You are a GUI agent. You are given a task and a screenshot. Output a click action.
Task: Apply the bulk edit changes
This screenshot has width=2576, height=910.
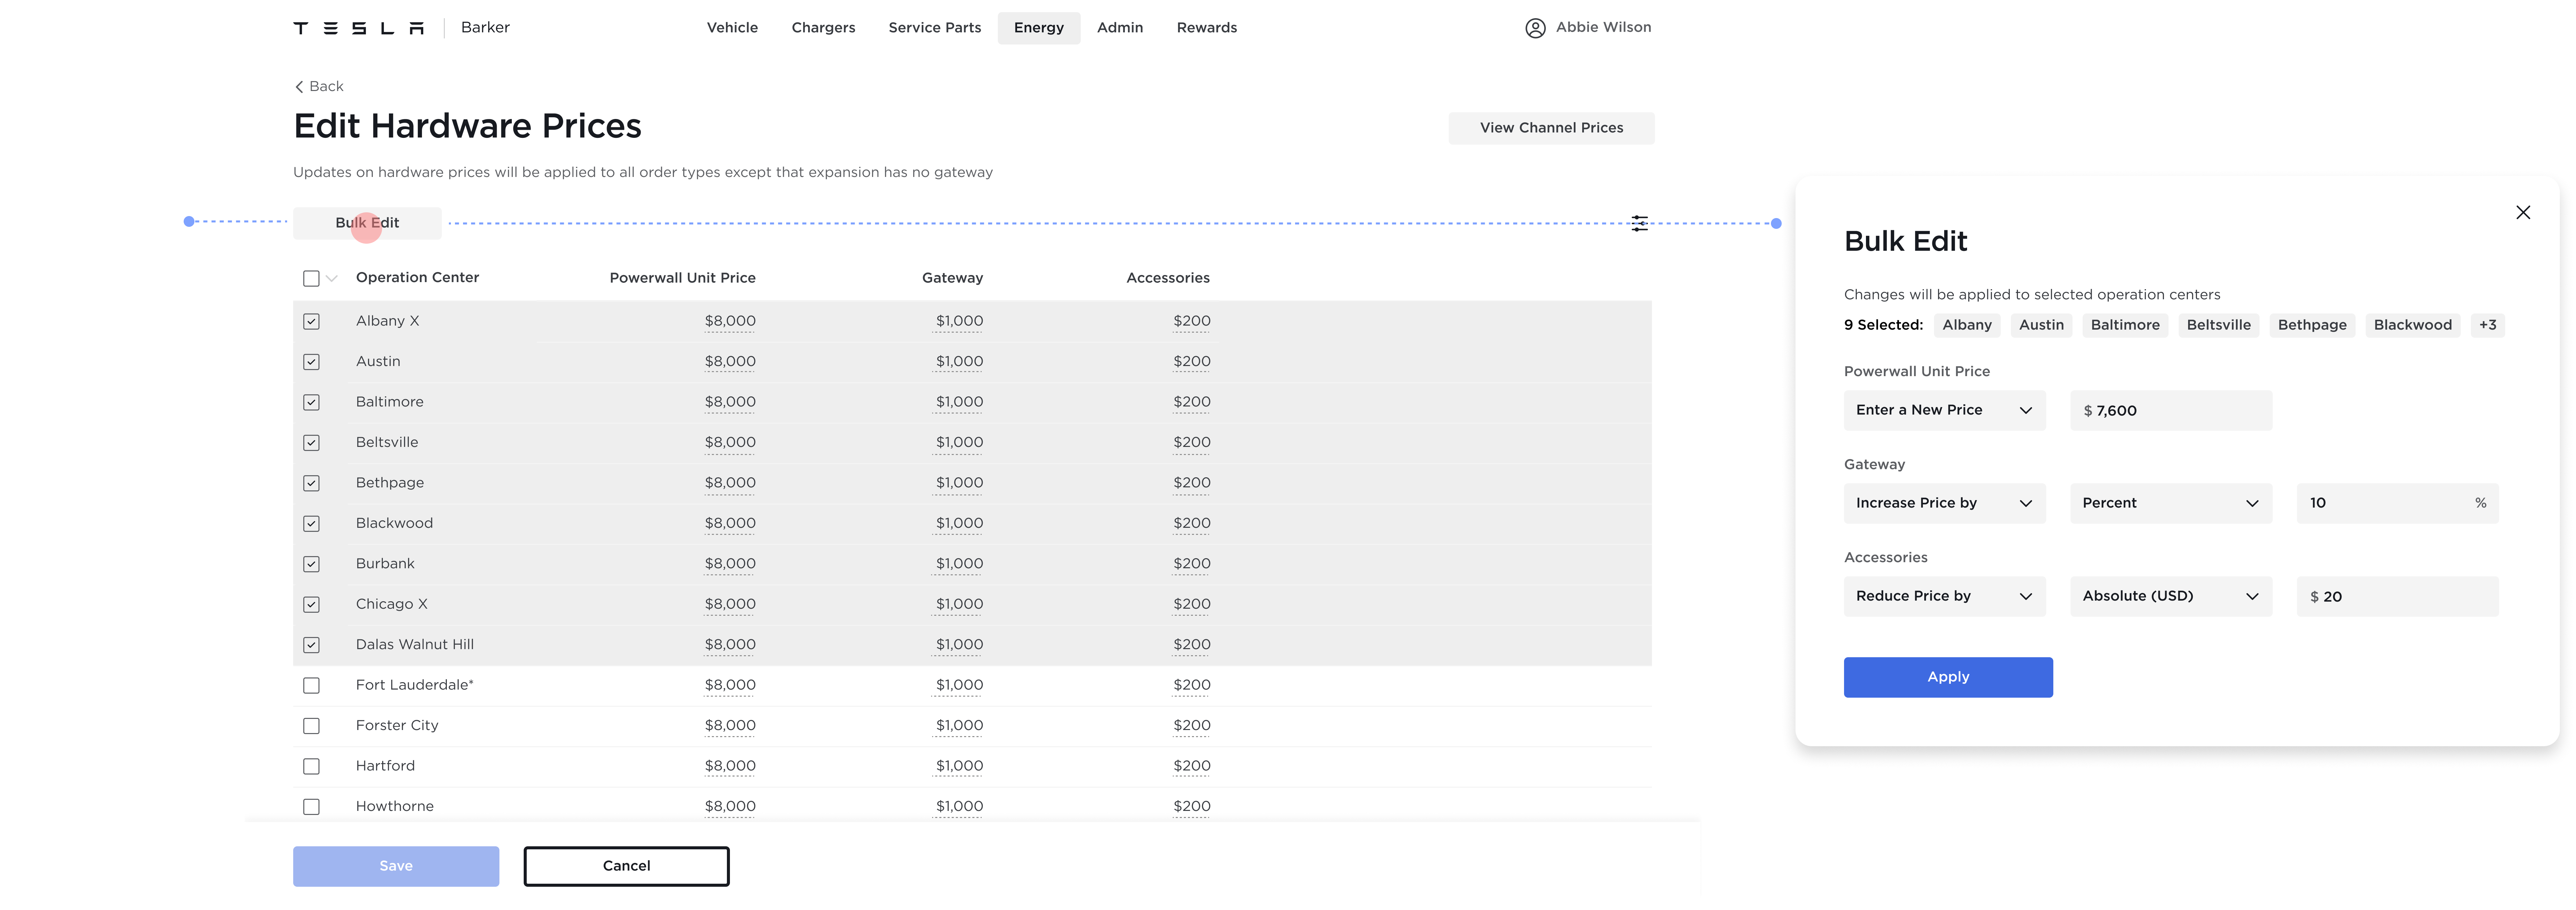(x=1948, y=677)
